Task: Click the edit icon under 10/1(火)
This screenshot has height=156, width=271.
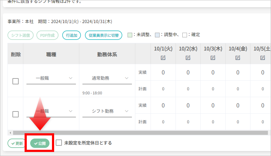Action: [x=163, y=58]
